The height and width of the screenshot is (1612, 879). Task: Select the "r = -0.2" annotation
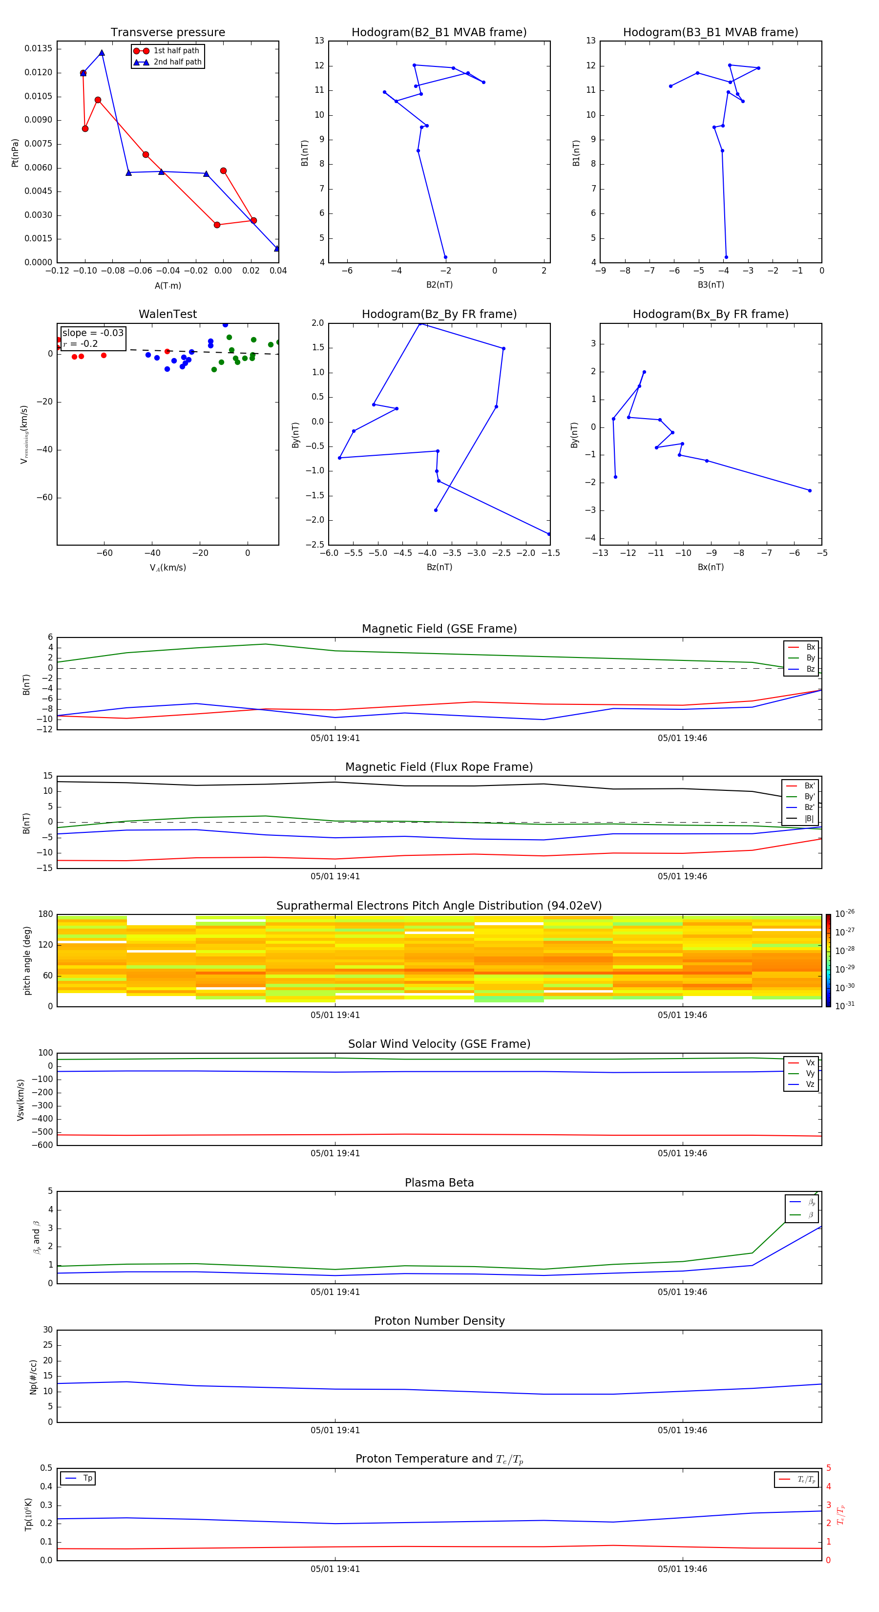[80, 343]
